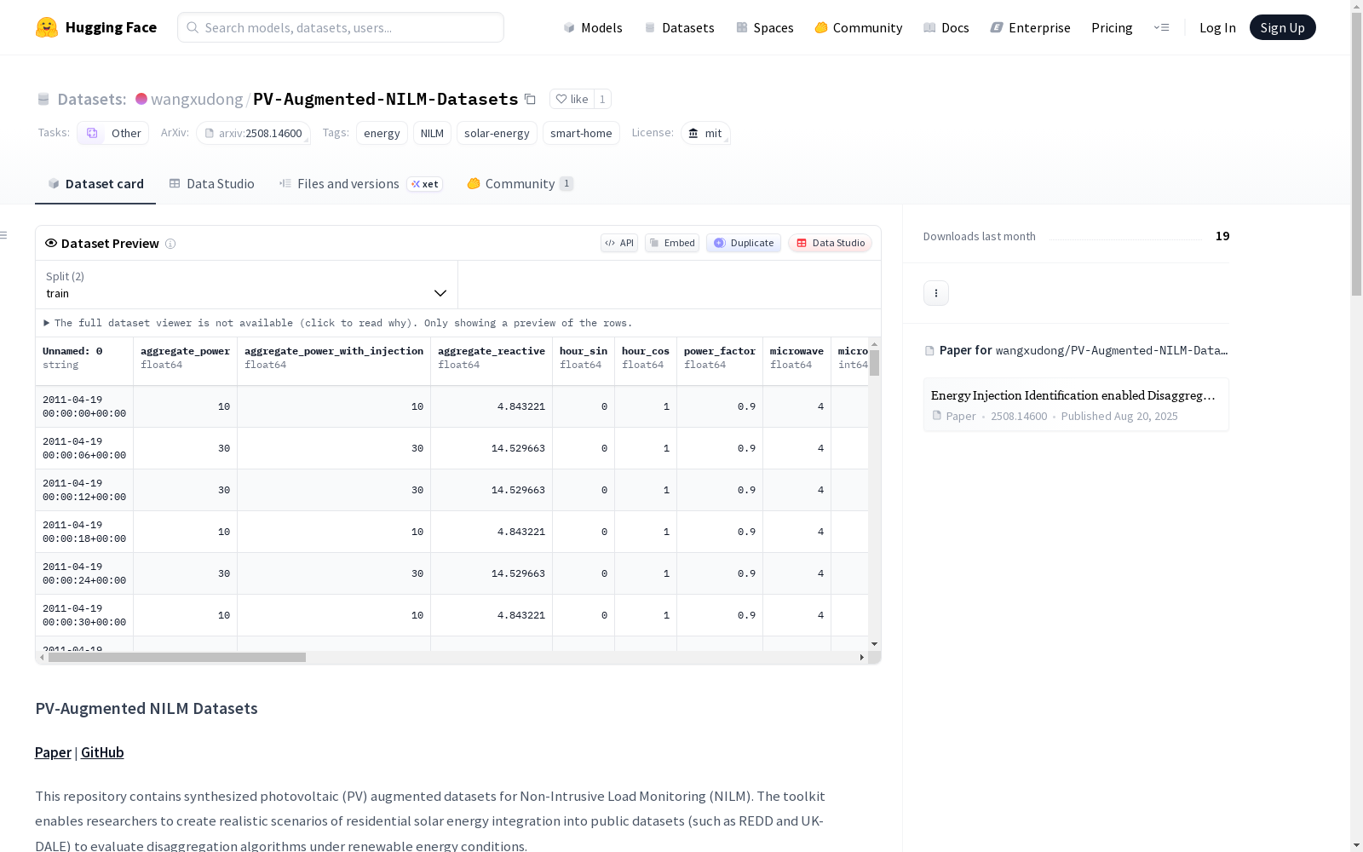Click the table scroll-right arrow
Viewport: 1363px width, 852px height.
[x=862, y=658]
